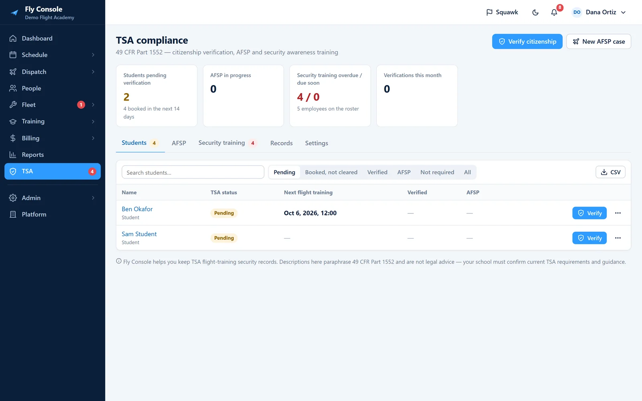Open Reports in the sidebar
642x401 pixels.
tap(53, 155)
